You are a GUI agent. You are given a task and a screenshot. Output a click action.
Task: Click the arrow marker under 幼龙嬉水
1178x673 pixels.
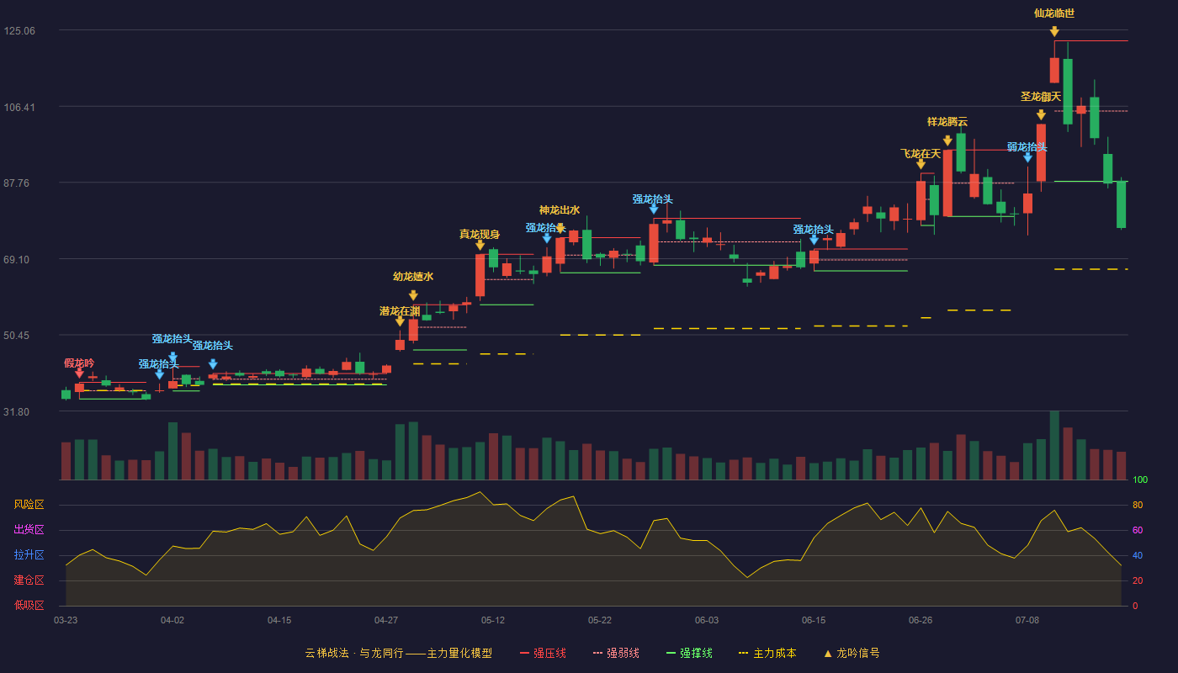pos(413,295)
